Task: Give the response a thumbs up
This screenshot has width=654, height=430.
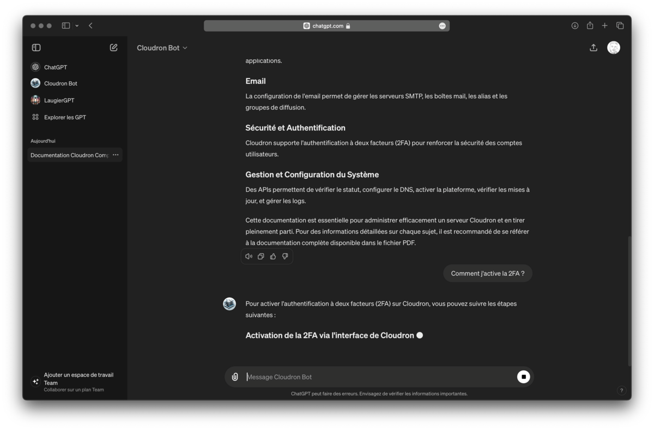Action: point(273,257)
